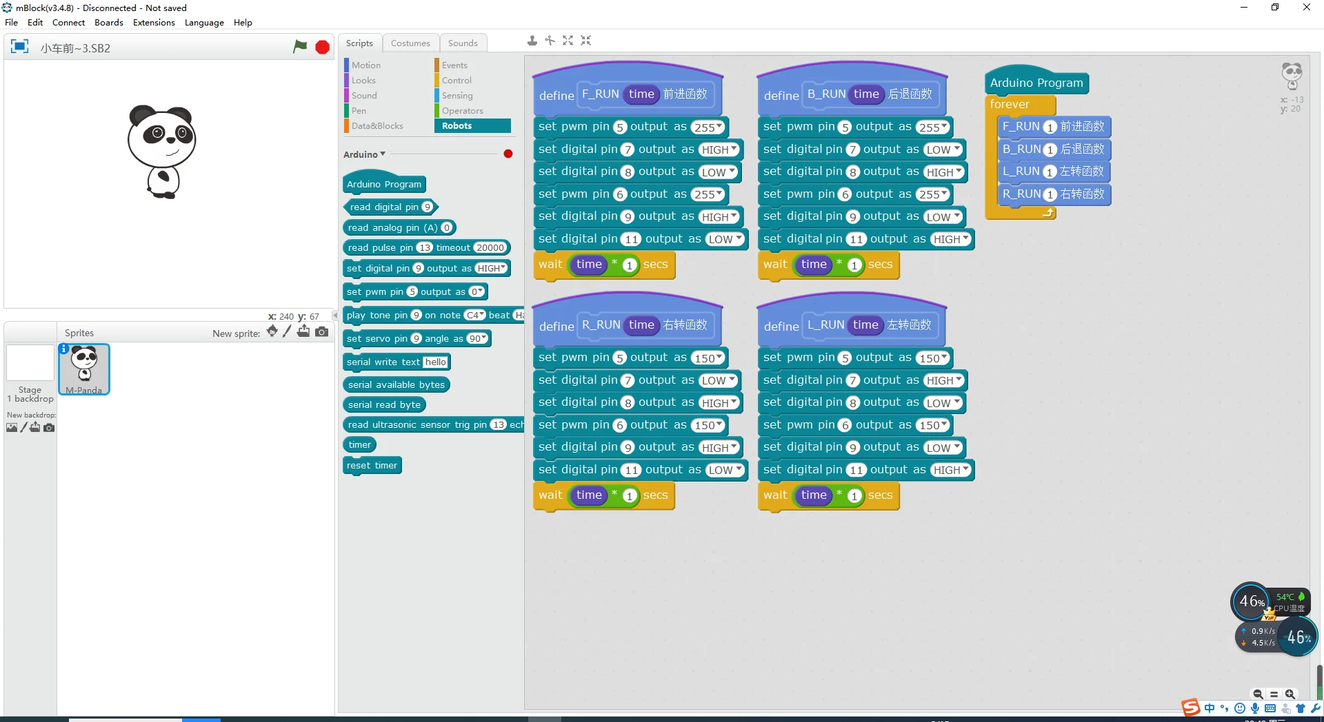Zoom in the scripts area
Image resolution: width=1324 pixels, height=722 pixels.
[x=1290, y=694]
